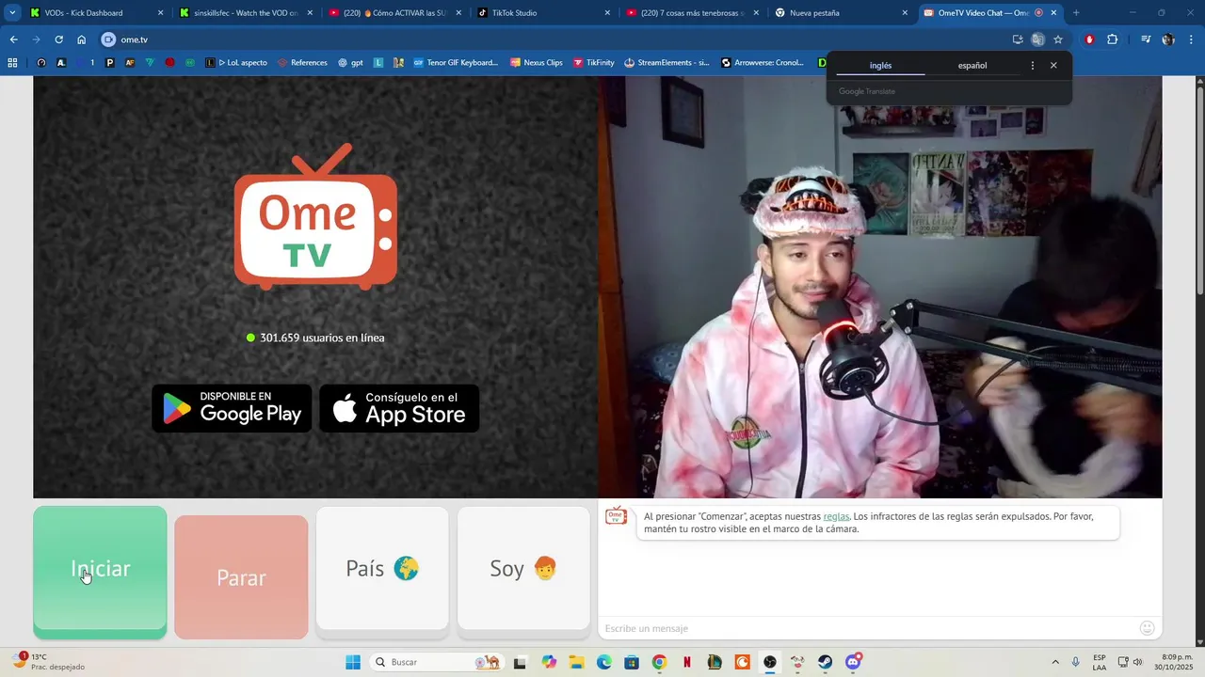
Task: Click the App Store download badge
Action: 399,408
